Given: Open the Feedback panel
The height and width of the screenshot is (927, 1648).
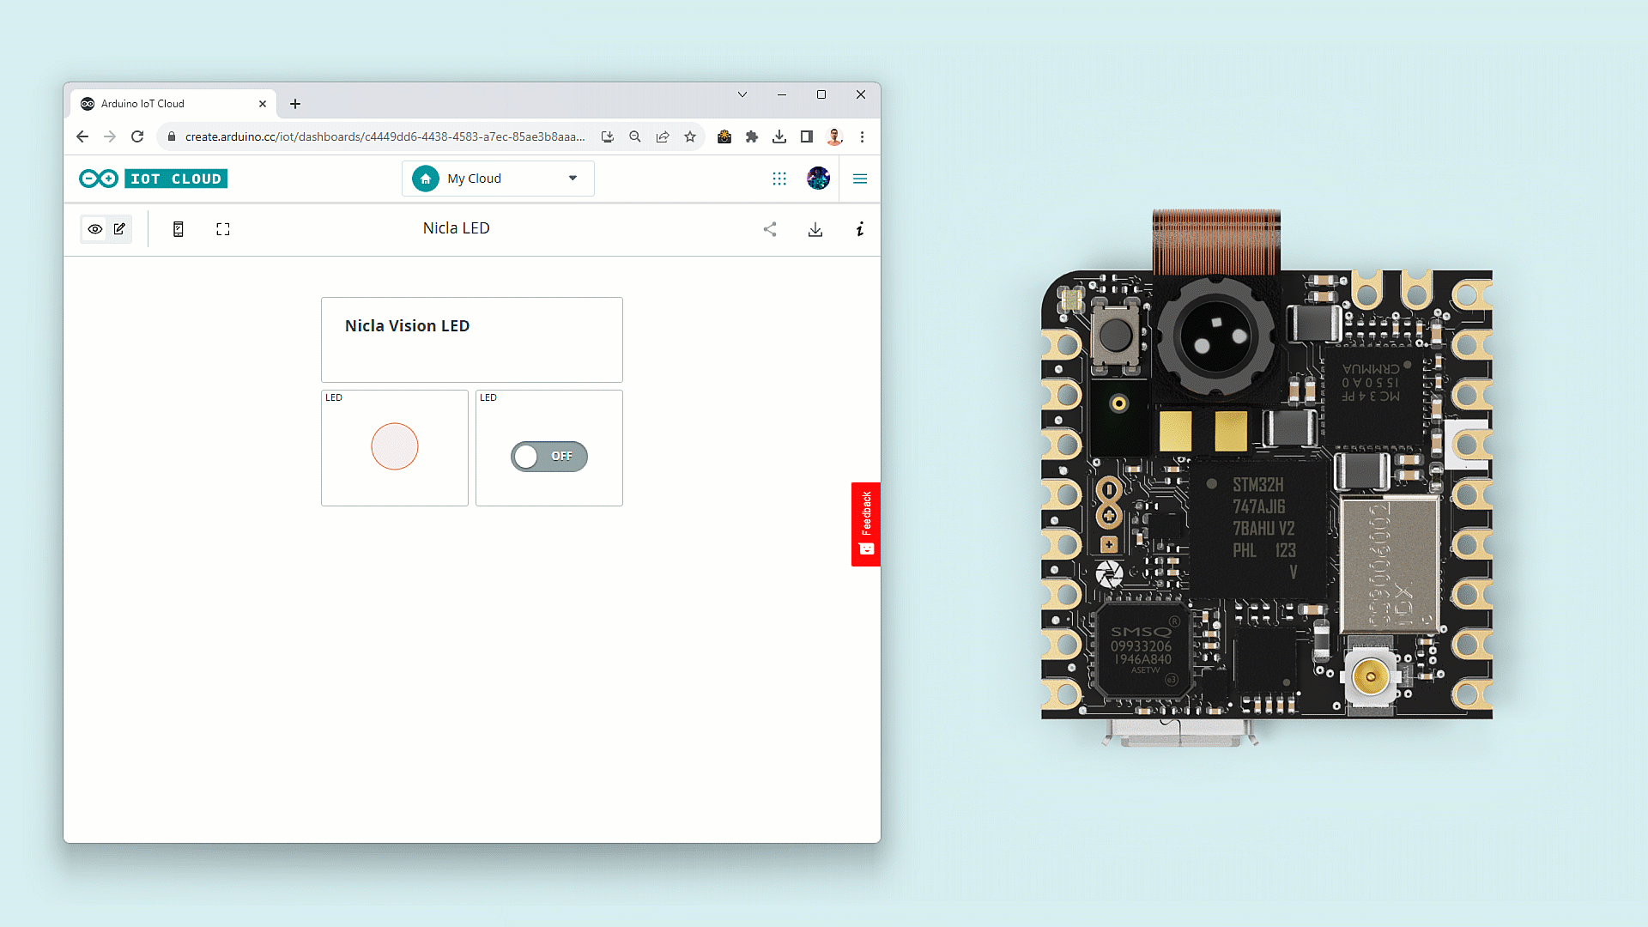Looking at the screenshot, I should coord(865,524).
